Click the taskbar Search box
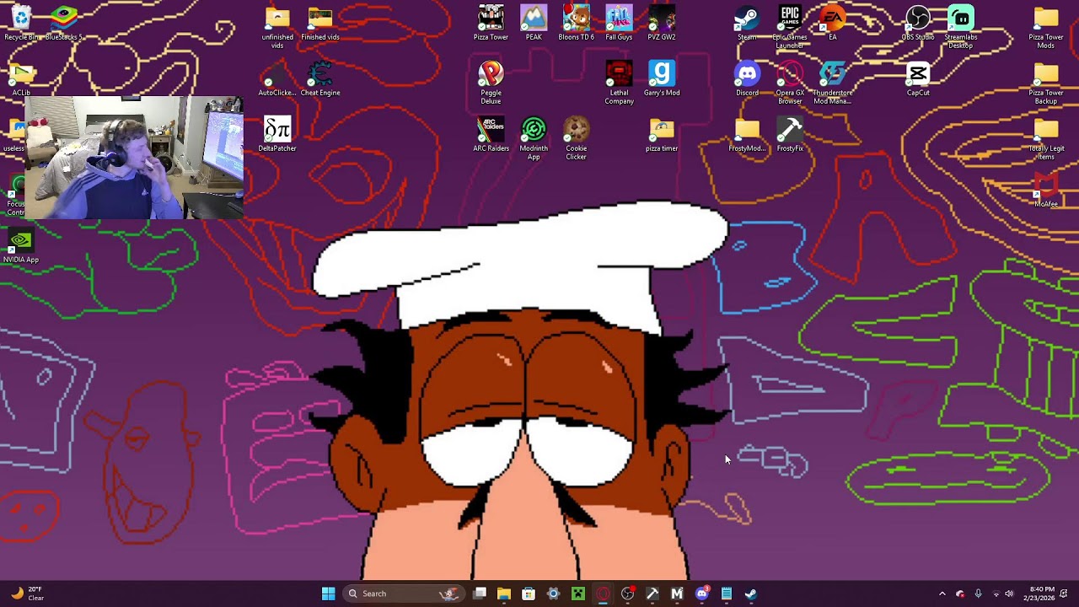Screen dimensions: 1079x607 tap(403, 594)
